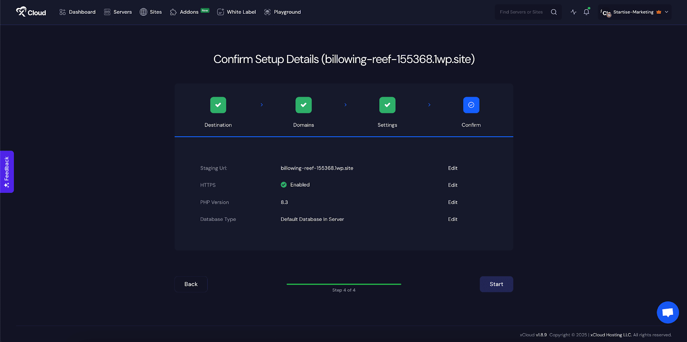Click the Destination step checkmark icon
687x342 pixels.
point(218,105)
